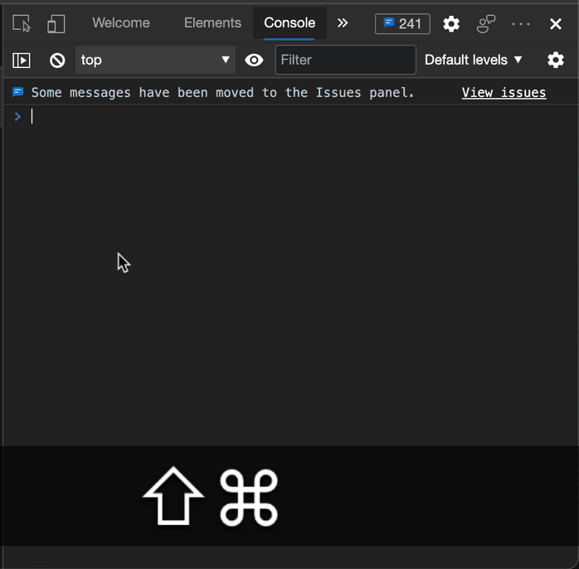This screenshot has width=579, height=569.
Task: Open Console settings gear
Action: coord(556,60)
